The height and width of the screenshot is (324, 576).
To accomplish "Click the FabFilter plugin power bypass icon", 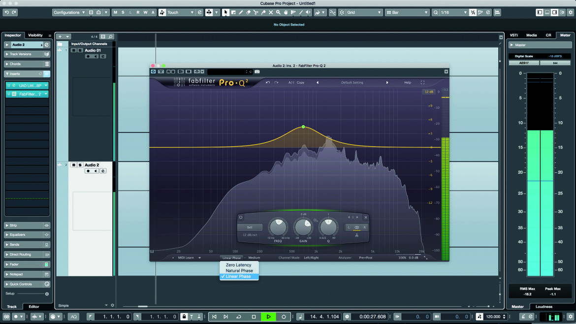I will click(x=153, y=71).
